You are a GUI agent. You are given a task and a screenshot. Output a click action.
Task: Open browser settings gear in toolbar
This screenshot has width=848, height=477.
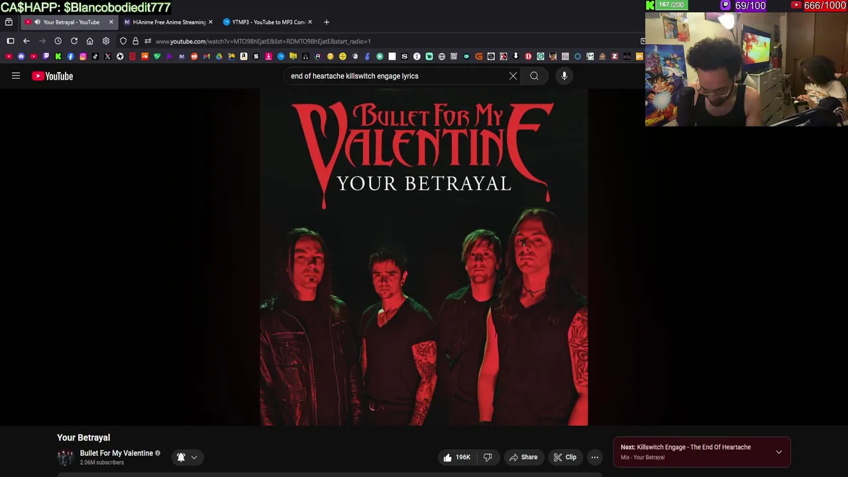click(106, 41)
